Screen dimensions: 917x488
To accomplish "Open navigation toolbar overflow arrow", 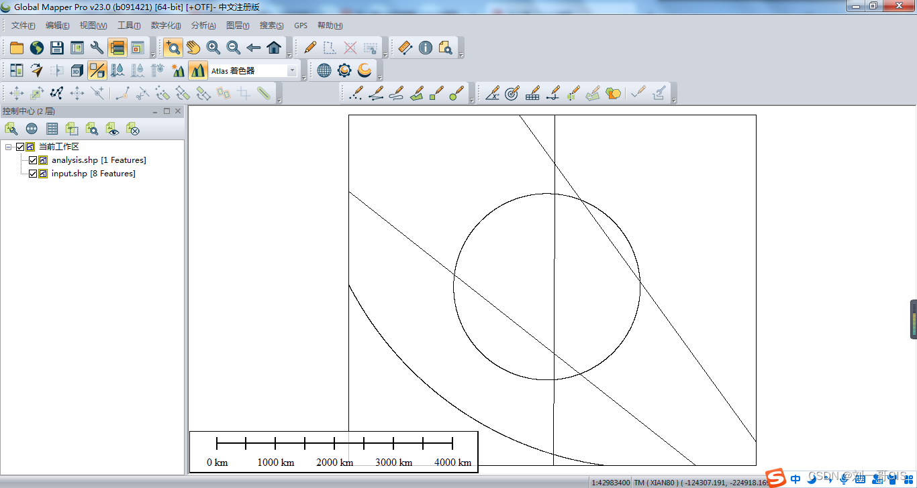I will tap(289, 55).
